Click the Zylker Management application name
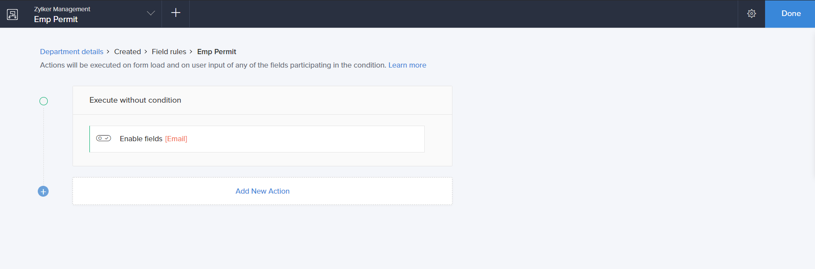 [62, 9]
